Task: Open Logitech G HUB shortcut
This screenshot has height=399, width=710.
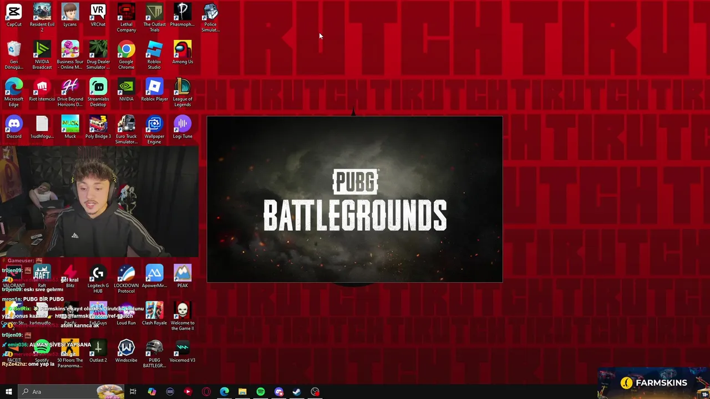Action: [x=98, y=279]
